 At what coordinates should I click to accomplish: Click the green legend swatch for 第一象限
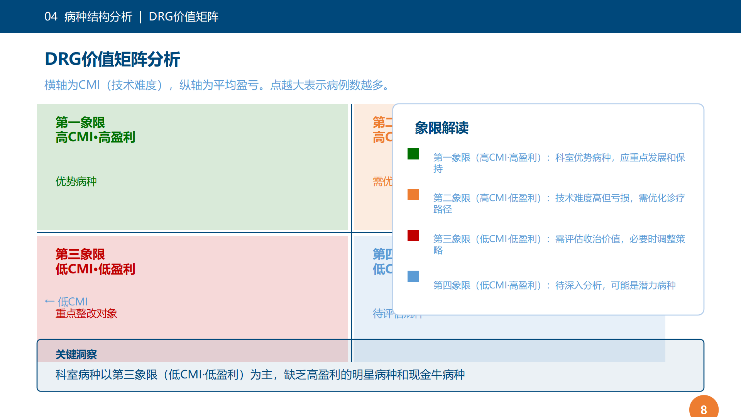pyautogui.click(x=413, y=154)
